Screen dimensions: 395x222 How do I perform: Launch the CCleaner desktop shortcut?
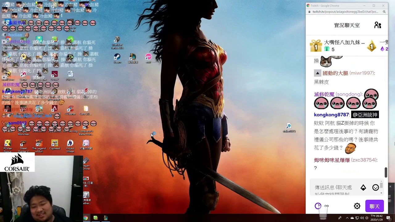pyautogui.click(x=70, y=110)
